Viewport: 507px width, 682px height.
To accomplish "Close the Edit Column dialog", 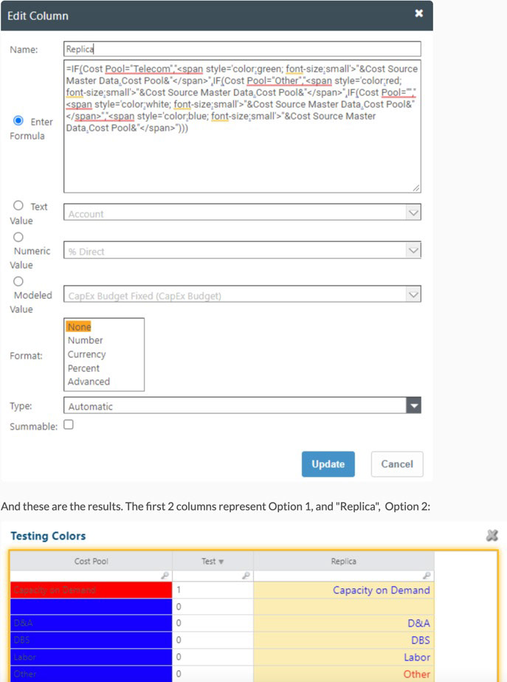I will (x=418, y=13).
